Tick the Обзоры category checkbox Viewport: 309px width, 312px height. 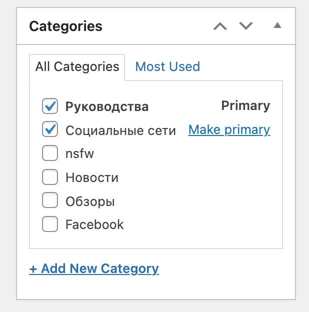[x=50, y=201]
